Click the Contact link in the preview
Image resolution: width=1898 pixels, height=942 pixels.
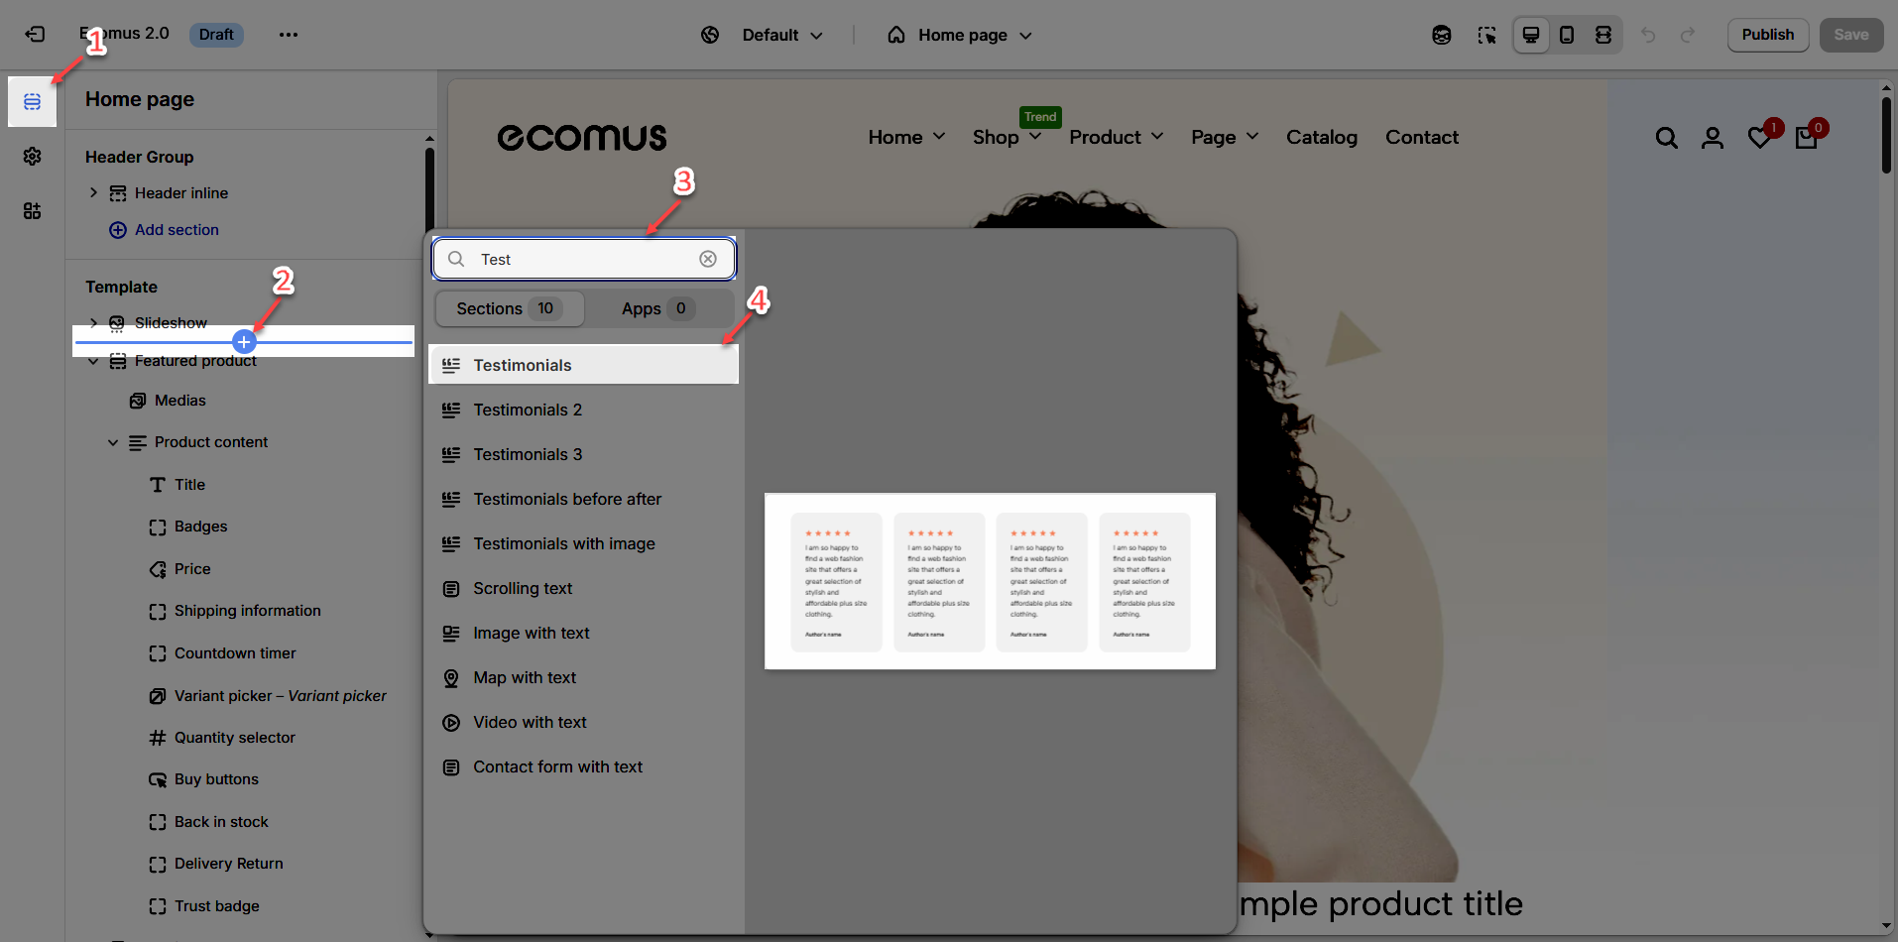point(1422,137)
